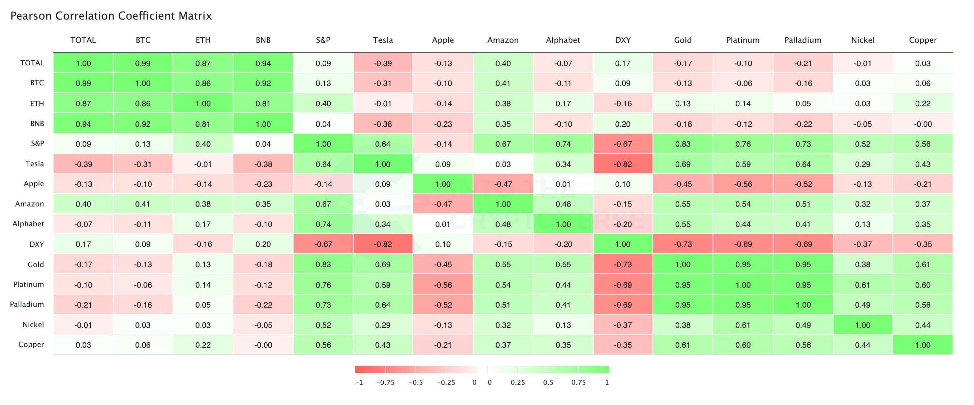The width and height of the screenshot is (974, 405).
Task: Click the Pearson Correlation Coefficient Matrix title
Action: pyautogui.click(x=111, y=16)
